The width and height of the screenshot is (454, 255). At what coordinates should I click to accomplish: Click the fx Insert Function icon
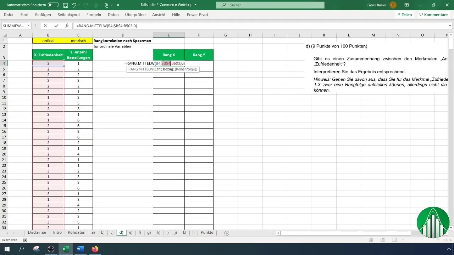(x=66, y=26)
